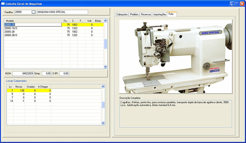Image resolution: width=246 pixels, height=143 pixels.
Task: Click code cell 1002
Action: coord(75,32)
